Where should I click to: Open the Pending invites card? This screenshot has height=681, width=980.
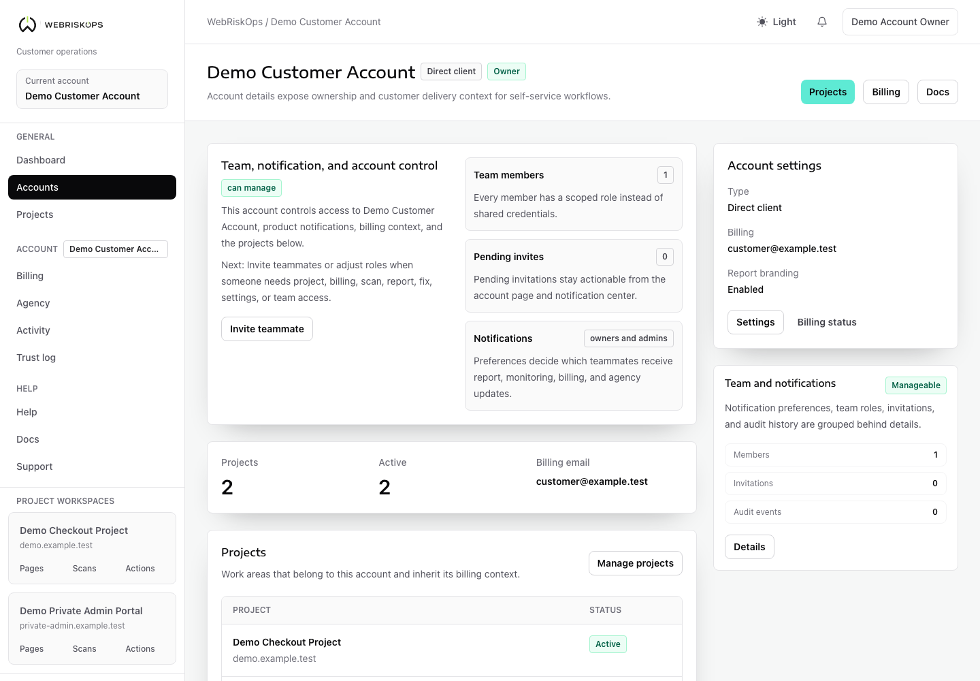[x=574, y=276]
